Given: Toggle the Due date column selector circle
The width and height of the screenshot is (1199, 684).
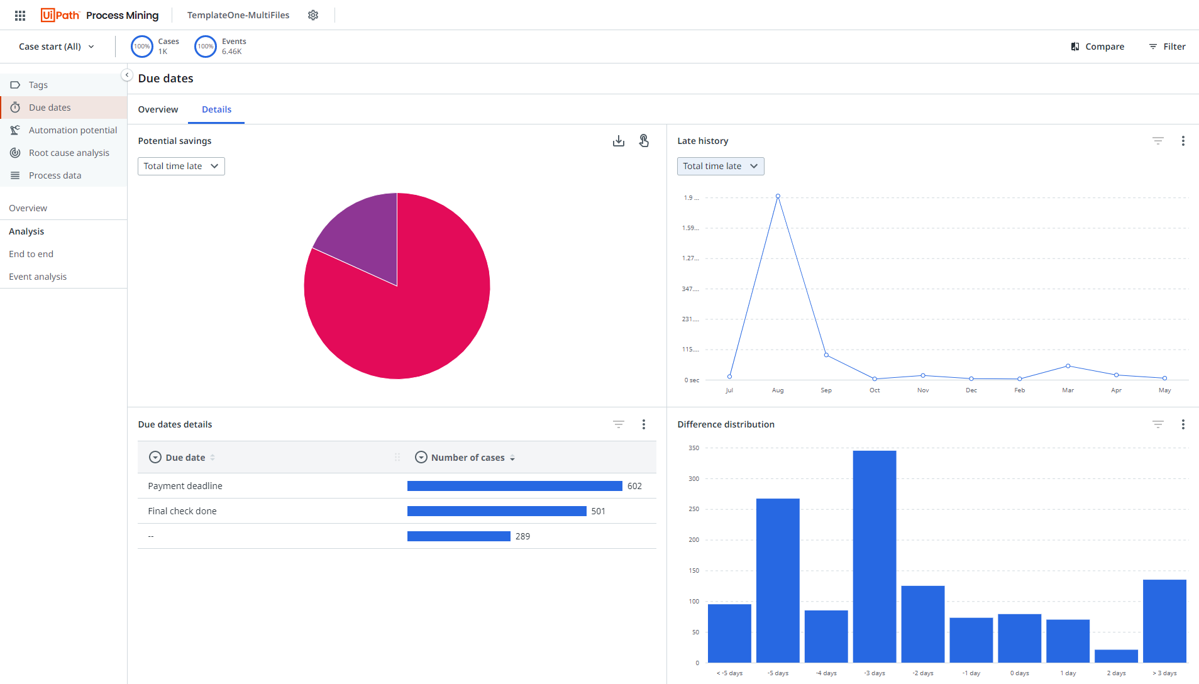Looking at the screenshot, I should click(x=155, y=457).
